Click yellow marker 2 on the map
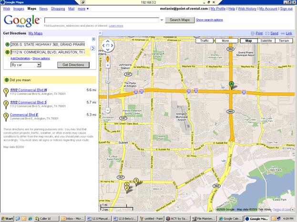Screen dimensions: 297x222 (127, 189)
